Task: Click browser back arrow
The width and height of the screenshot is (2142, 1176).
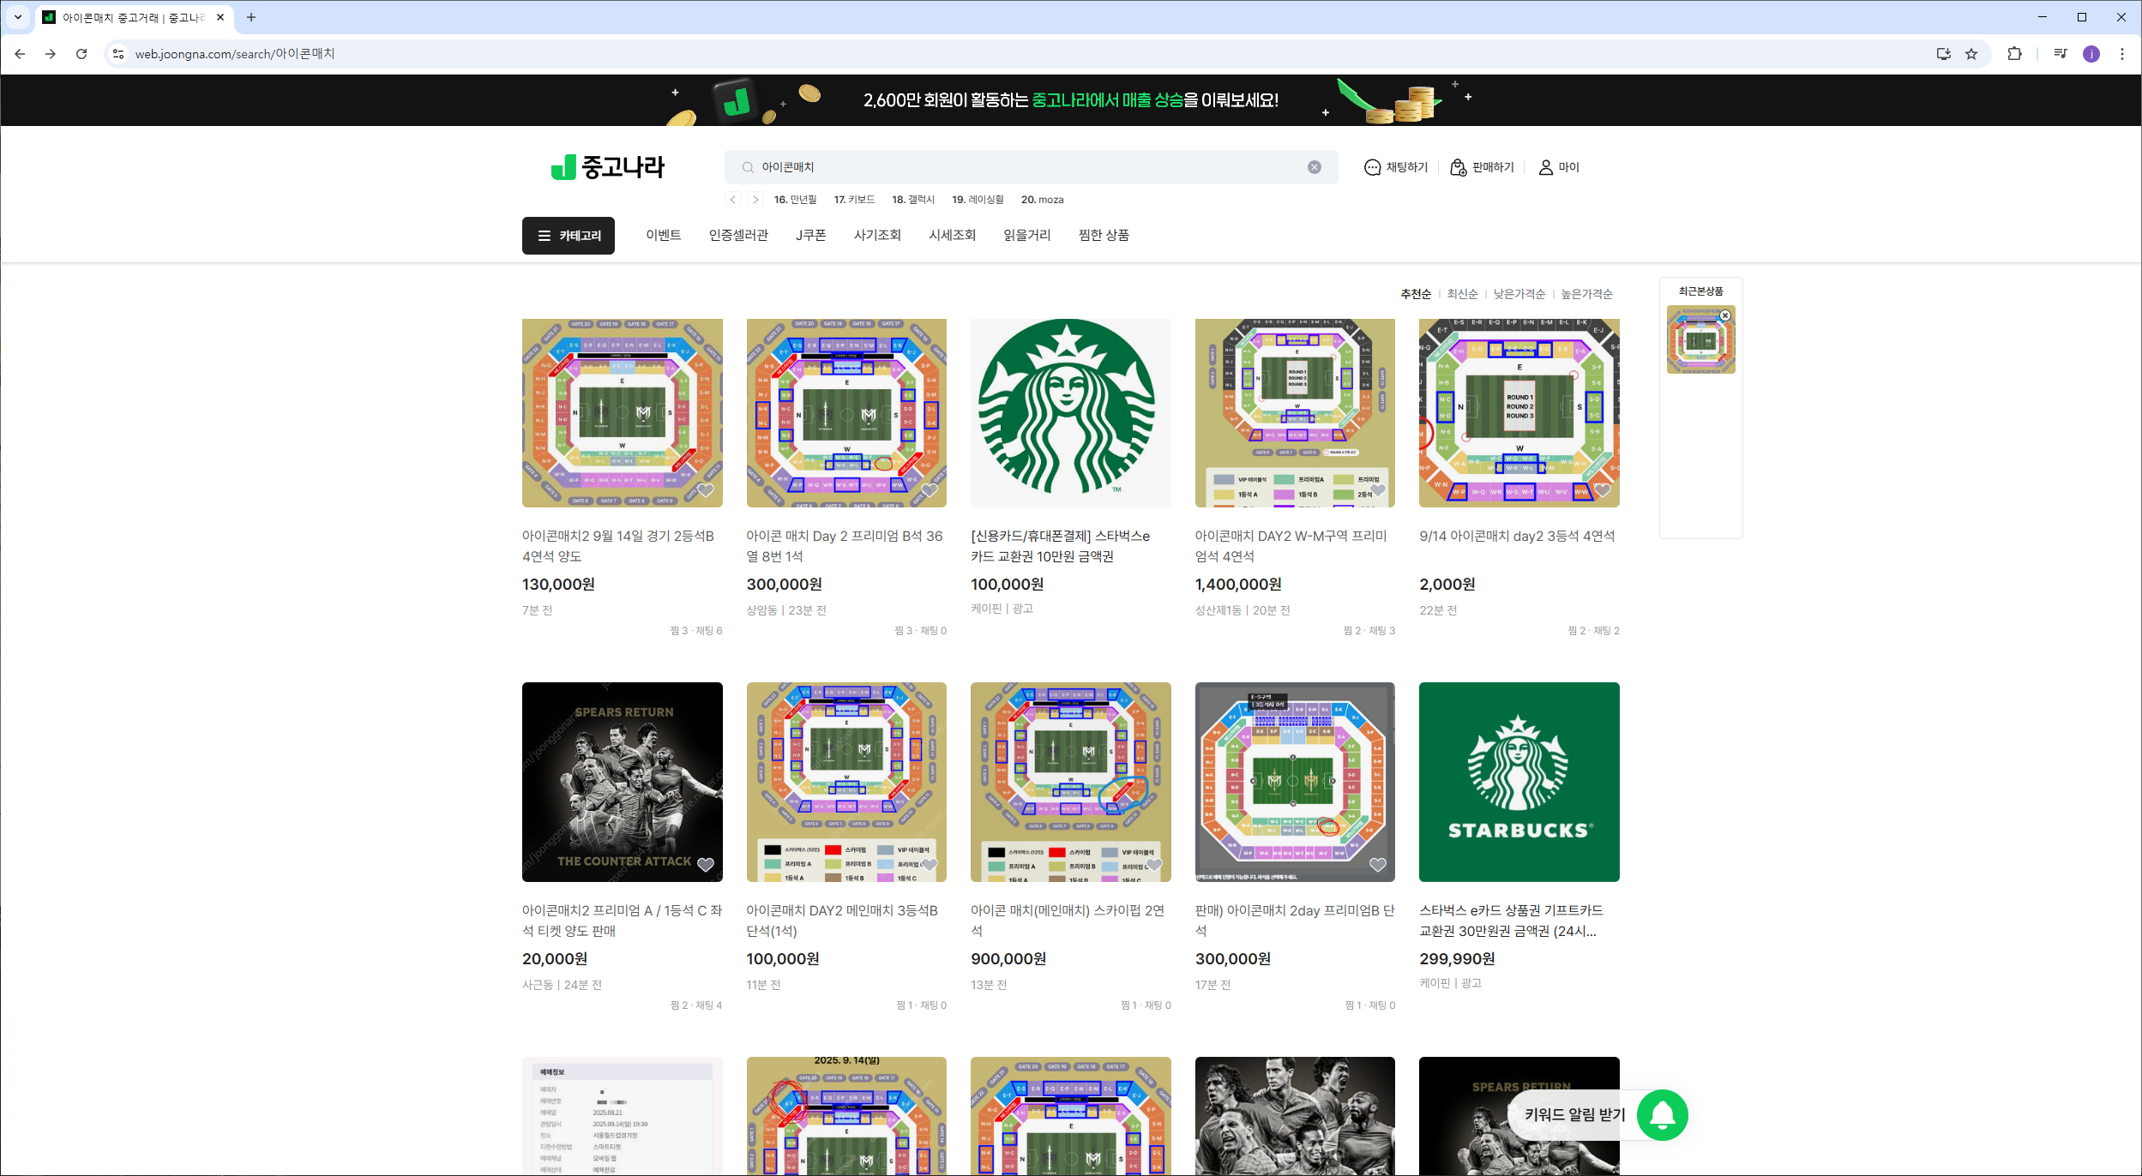Action: 20,54
